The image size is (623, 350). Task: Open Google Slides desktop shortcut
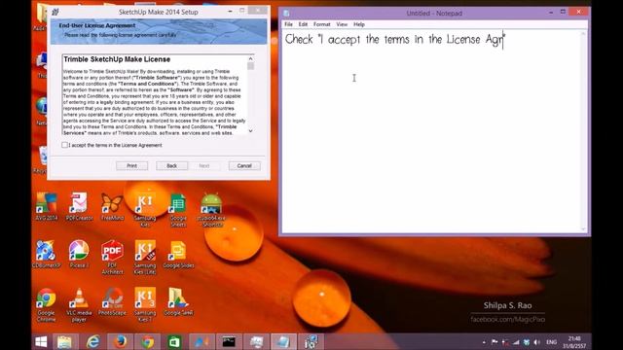[x=178, y=254]
